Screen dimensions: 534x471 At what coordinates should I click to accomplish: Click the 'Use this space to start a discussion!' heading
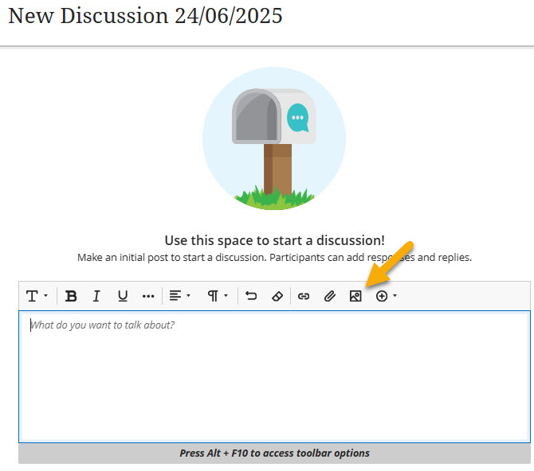(274, 240)
